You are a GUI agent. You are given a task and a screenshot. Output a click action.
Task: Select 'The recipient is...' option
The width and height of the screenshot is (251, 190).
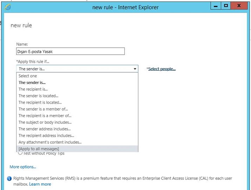point(77,89)
